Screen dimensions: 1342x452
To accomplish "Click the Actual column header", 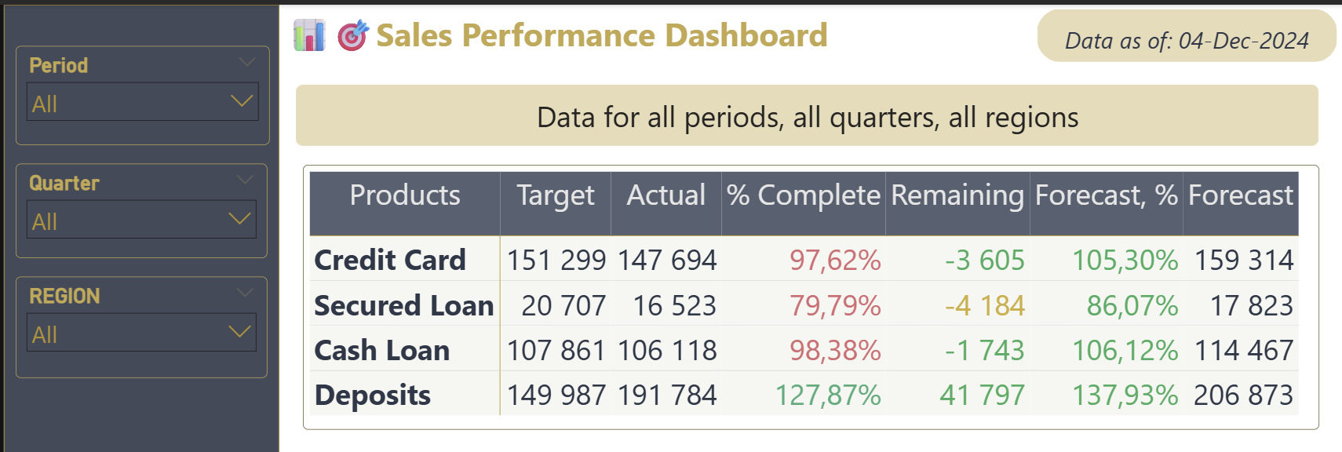I will click(665, 195).
